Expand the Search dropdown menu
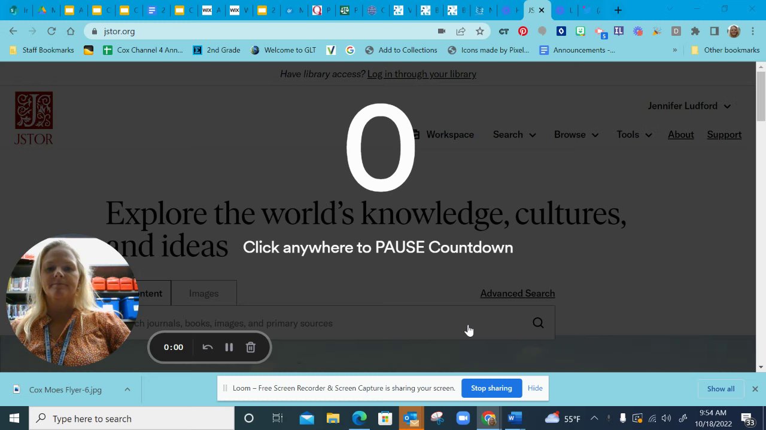Image resolution: width=766 pixels, height=430 pixels. pos(514,134)
